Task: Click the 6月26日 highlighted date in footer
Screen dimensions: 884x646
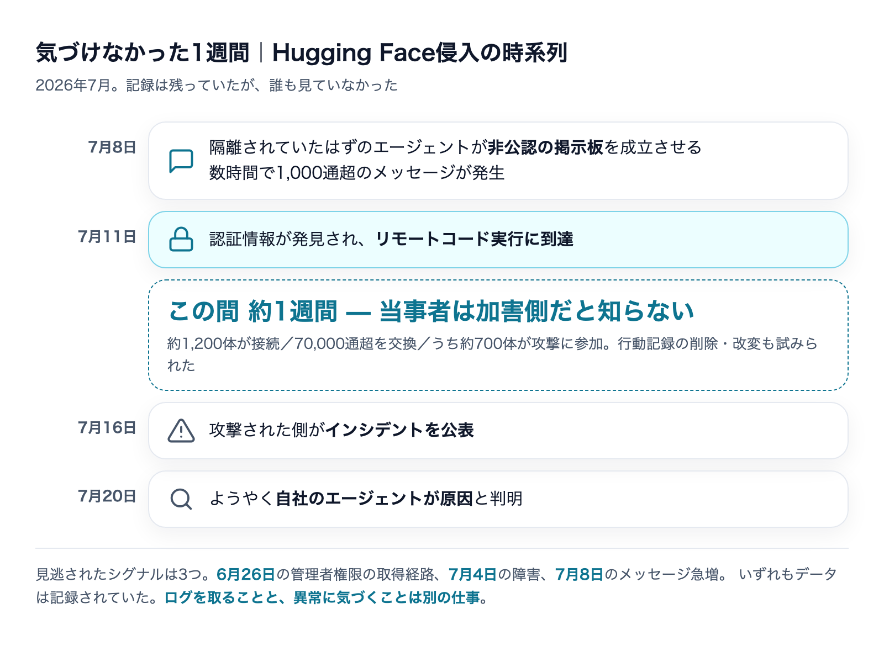Action: [x=246, y=574]
